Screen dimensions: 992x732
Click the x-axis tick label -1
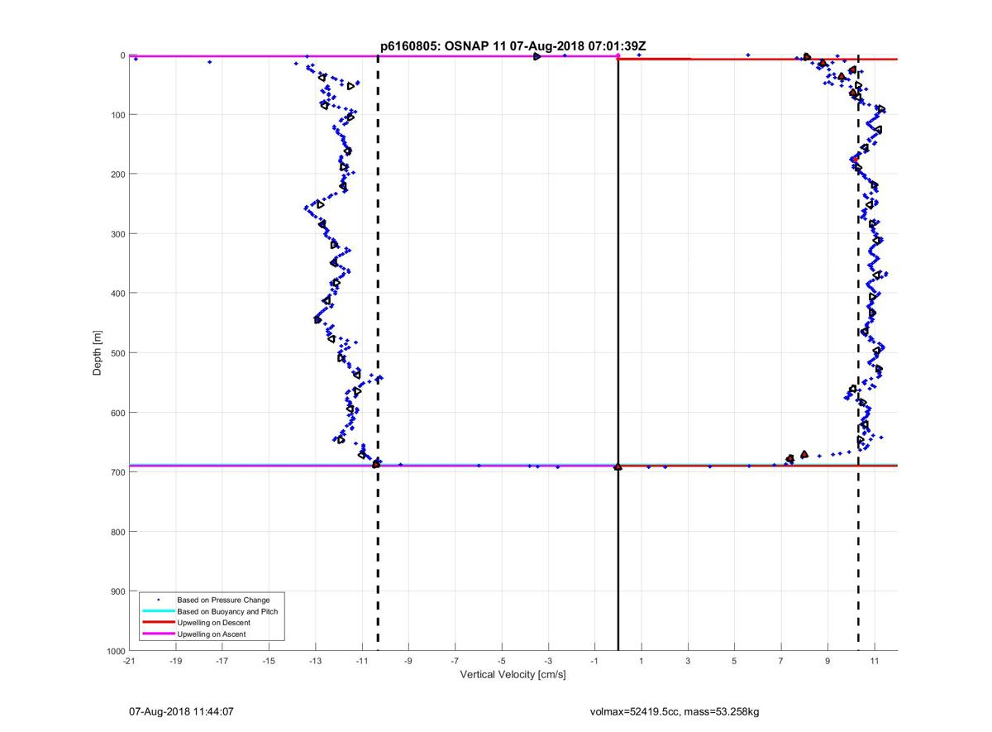pos(594,662)
